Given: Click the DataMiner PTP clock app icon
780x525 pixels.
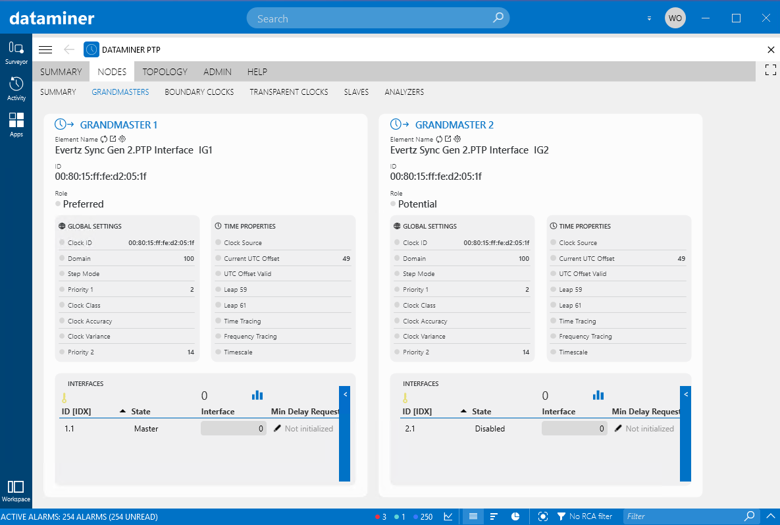Looking at the screenshot, I should (91, 49).
